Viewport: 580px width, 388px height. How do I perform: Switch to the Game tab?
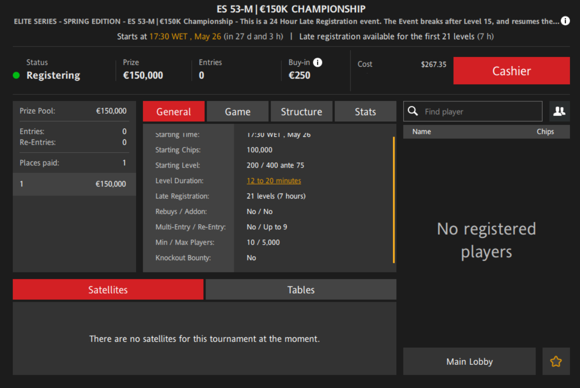point(237,111)
